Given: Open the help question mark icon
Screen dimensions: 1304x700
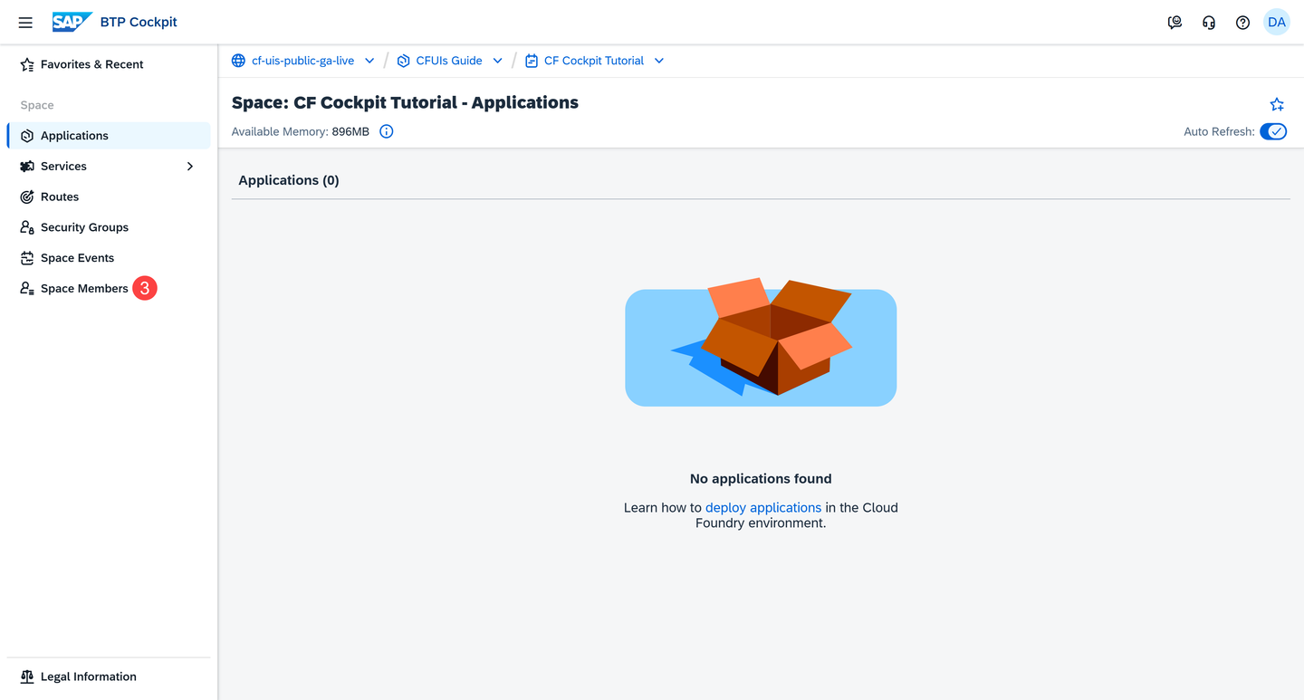Looking at the screenshot, I should click(1242, 23).
